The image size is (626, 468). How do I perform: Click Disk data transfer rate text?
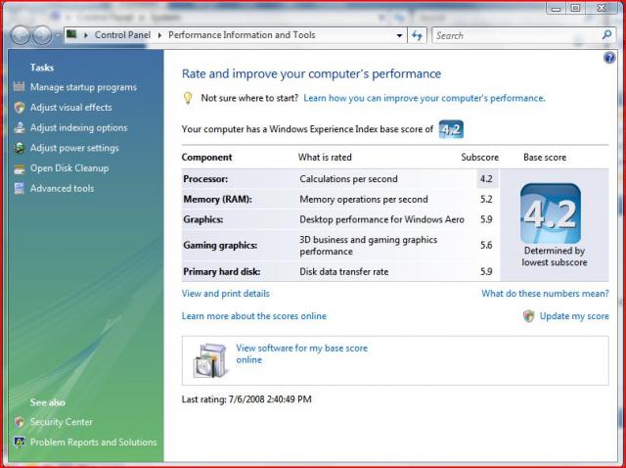pyautogui.click(x=343, y=271)
